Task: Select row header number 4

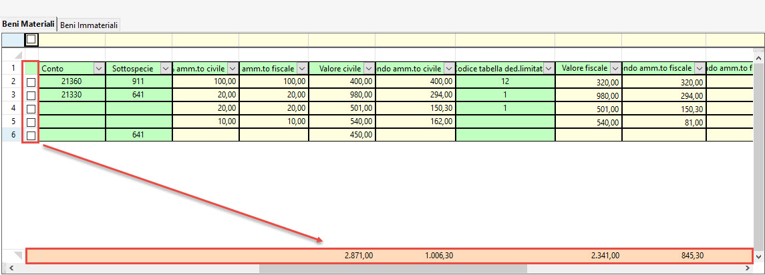Action: pyautogui.click(x=13, y=109)
